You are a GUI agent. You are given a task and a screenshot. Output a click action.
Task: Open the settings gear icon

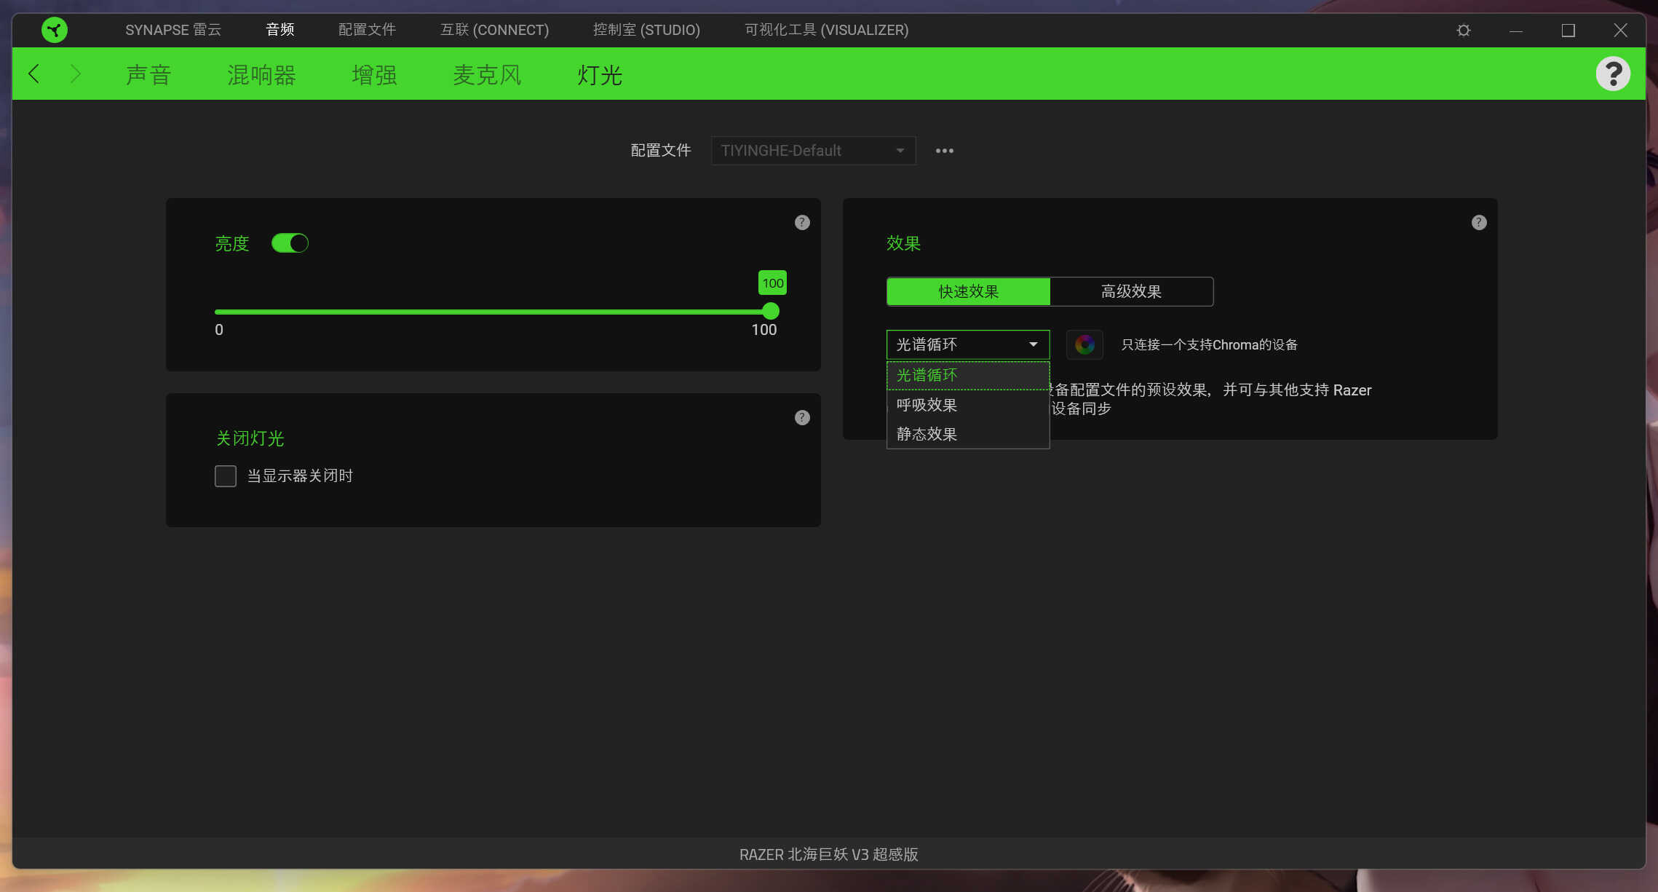(1460, 28)
